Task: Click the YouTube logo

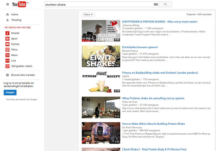Action: click(x=19, y=4)
